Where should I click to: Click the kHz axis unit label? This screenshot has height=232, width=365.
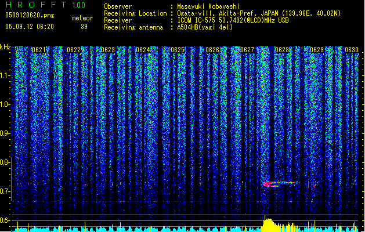tap(5, 47)
